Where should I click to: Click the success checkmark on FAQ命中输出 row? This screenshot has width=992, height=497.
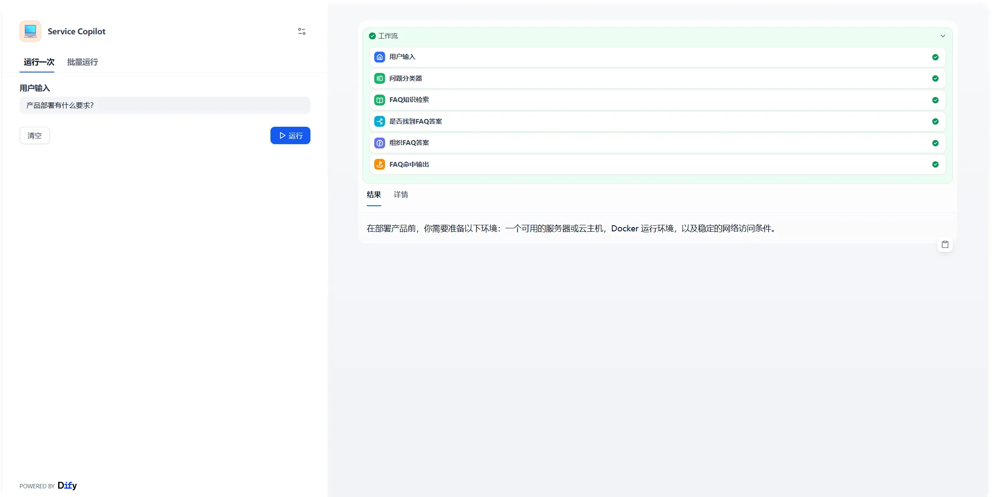tap(935, 165)
